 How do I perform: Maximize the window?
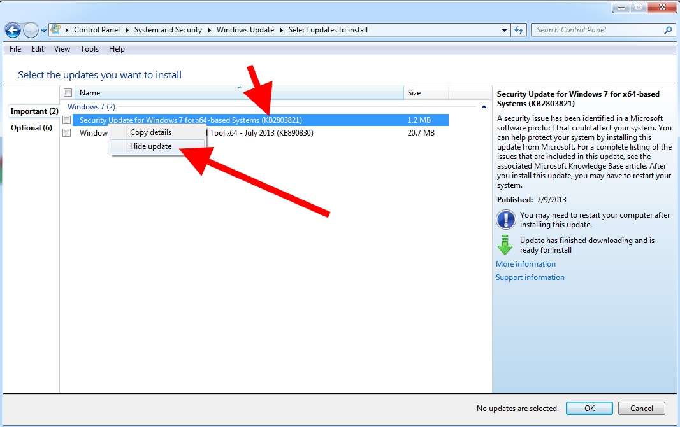[x=639, y=8]
